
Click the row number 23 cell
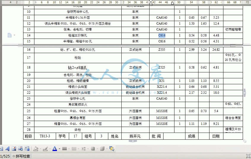[x=29, y=99]
